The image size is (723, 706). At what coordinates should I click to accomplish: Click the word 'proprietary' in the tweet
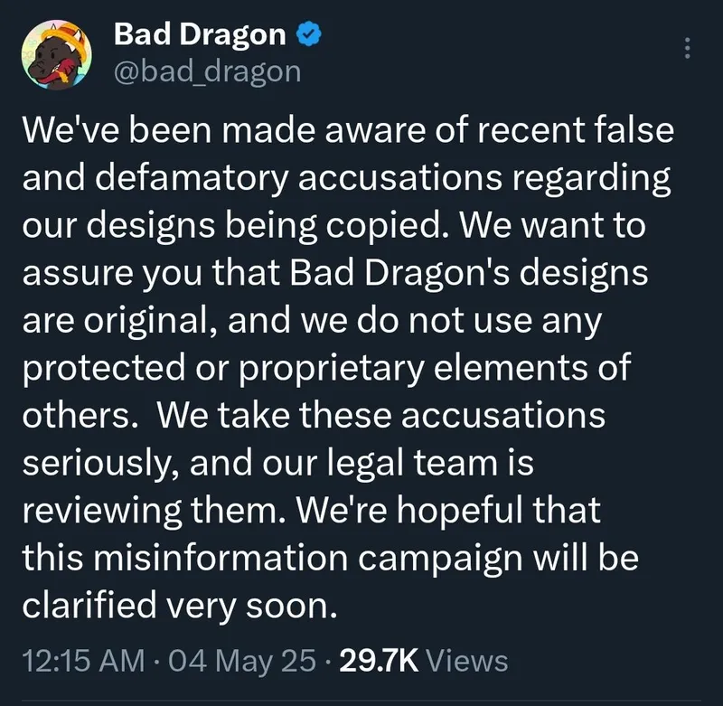tap(332, 369)
